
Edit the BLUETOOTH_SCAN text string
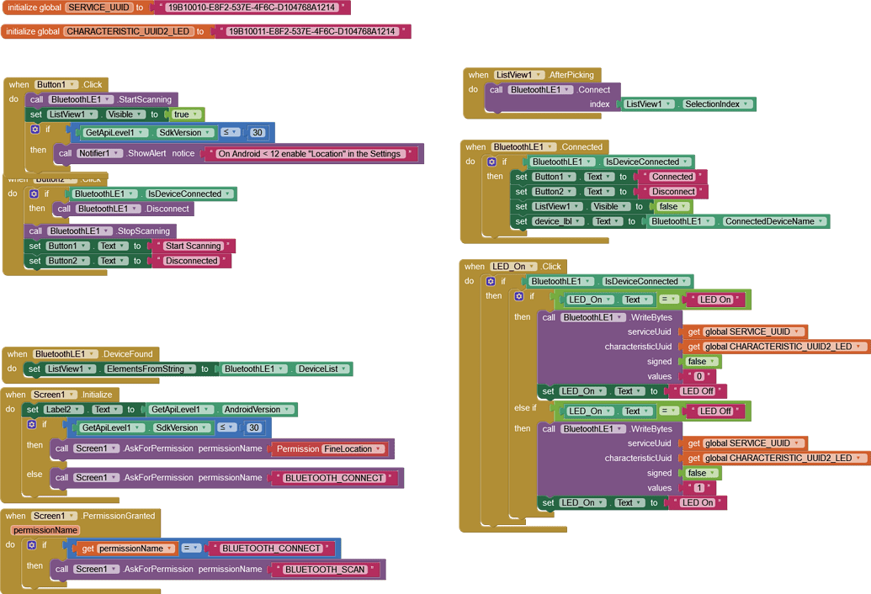tap(325, 570)
